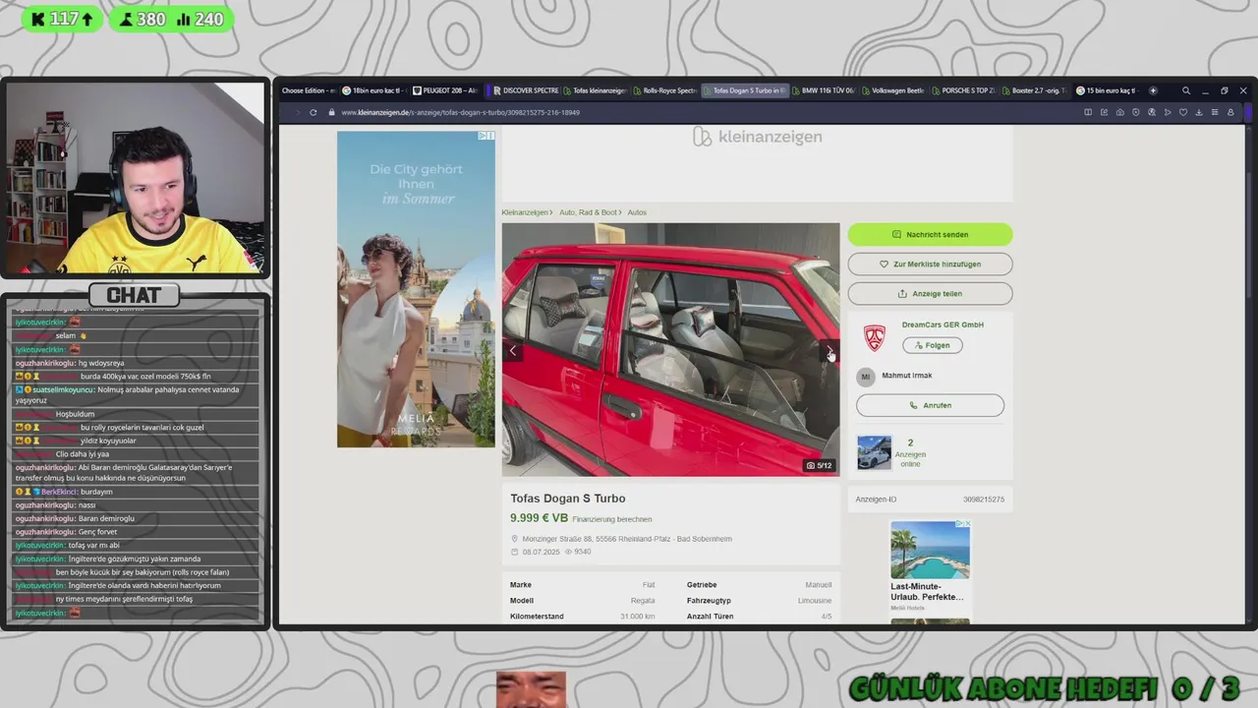Click the DreamCars GER GmbH shield logo

point(874,337)
